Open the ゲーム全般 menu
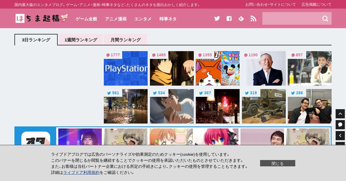The height and width of the screenshot is (181, 346). [x=86, y=19]
